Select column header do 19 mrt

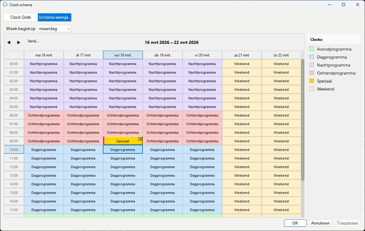[x=162, y=55]
